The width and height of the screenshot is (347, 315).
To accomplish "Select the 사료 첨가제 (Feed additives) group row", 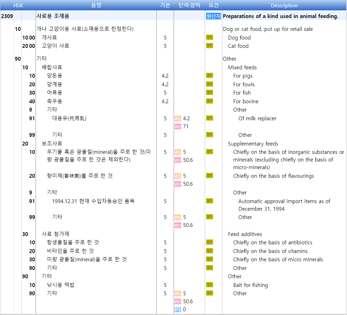I will [56, 234].
